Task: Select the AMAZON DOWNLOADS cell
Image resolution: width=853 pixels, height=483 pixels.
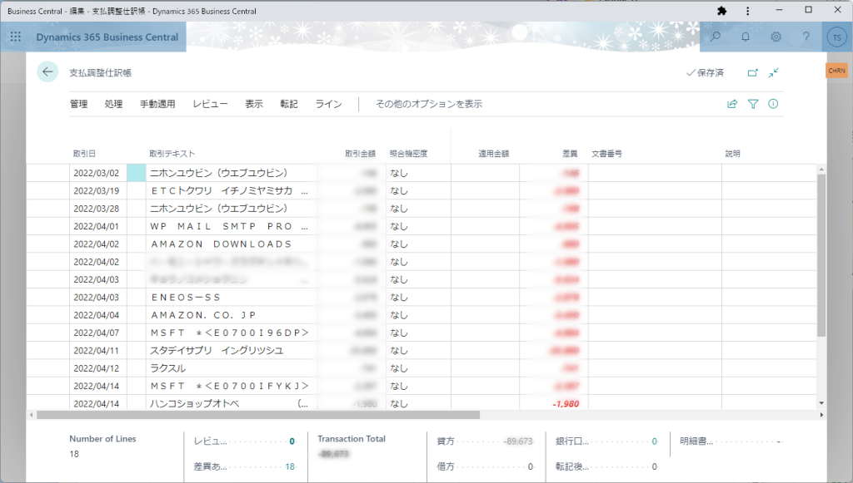Action: click(232, 244)
